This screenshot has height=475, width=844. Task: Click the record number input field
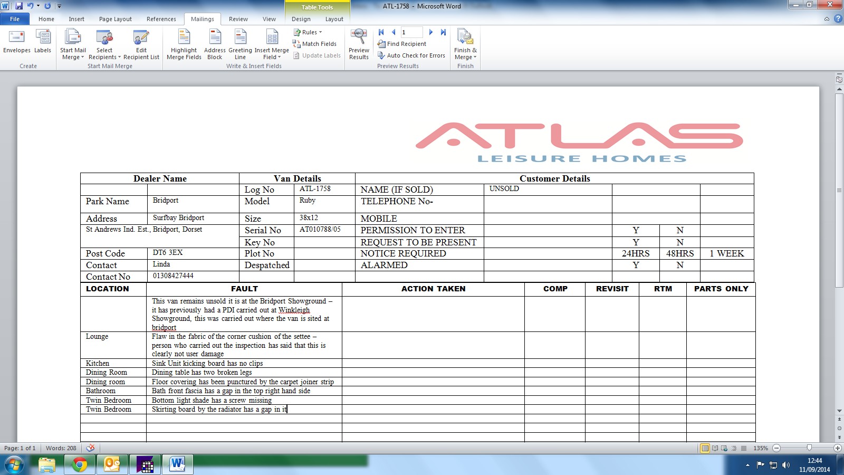coord(411,32)
